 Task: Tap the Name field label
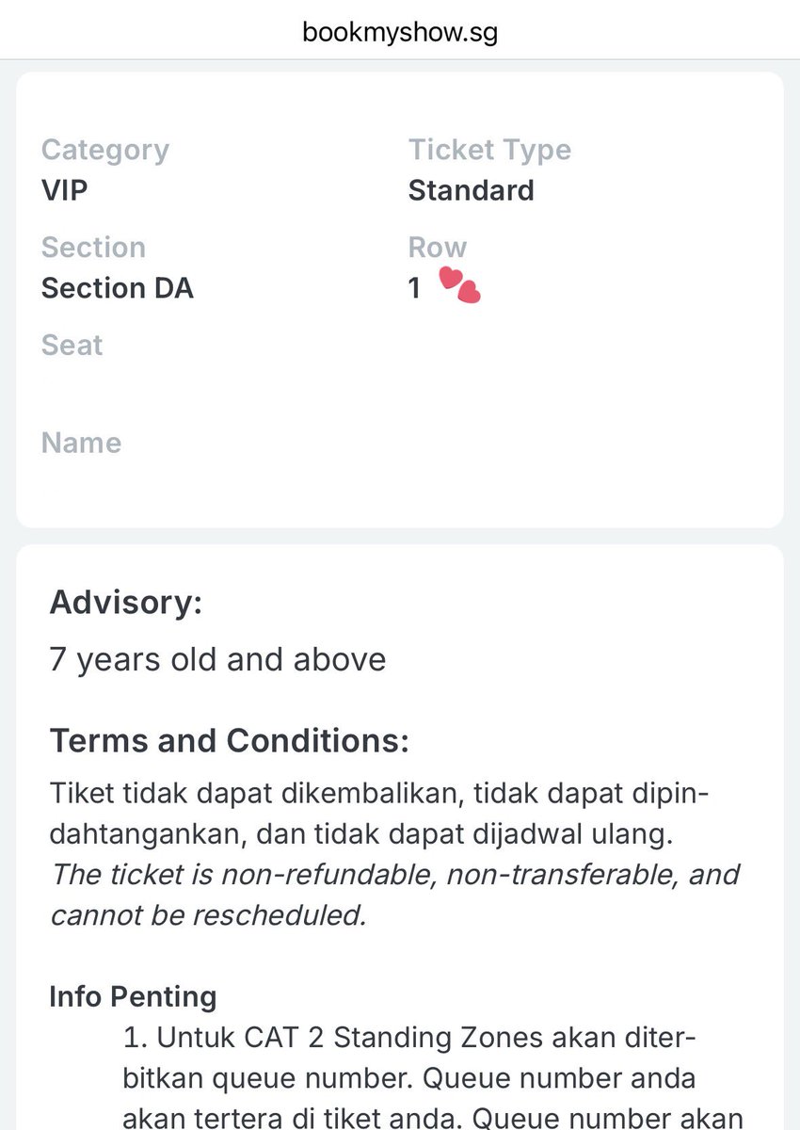(81, 443)
